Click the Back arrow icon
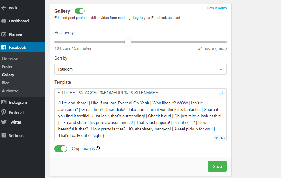Image resolution: width=281 pixels, height=178 pixels. pyautogui.click(x=4, y=8)
